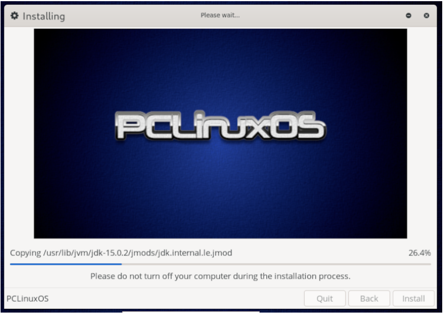
Task: Click the 'Please wait...' subtitle
Action: click(220, 15)
